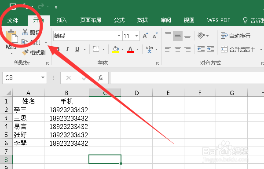264x169 pixels.
Task: Open the font size dropdown showing 11
Action: tap(136, 36)
